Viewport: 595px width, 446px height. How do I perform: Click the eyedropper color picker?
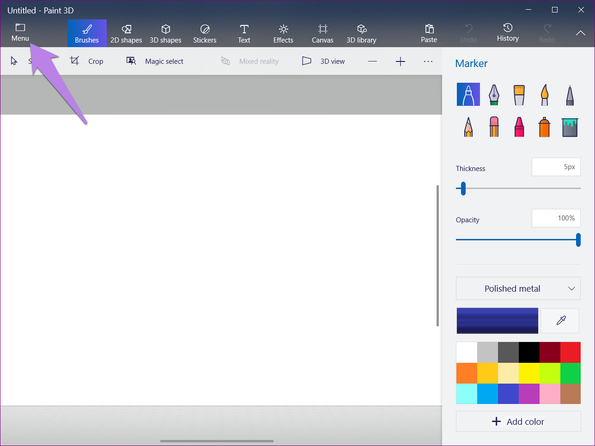coord(560,320)
